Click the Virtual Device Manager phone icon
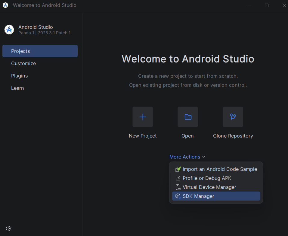 (x=178, y=187)
